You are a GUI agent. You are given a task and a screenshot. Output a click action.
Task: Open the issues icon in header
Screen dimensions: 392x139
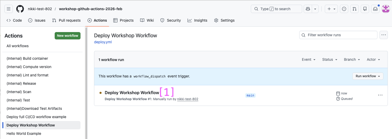(344, 9)
